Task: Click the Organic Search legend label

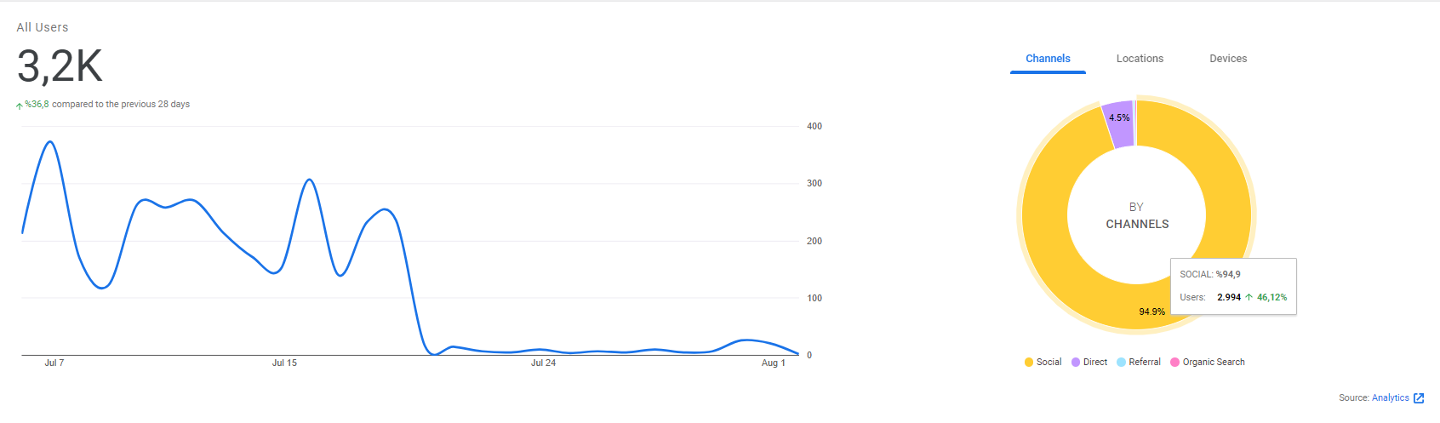Action: click(x=1214, y=363)
